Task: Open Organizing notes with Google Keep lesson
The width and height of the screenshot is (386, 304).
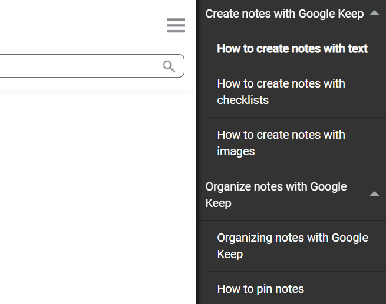Action: click(x=292, y=246)
